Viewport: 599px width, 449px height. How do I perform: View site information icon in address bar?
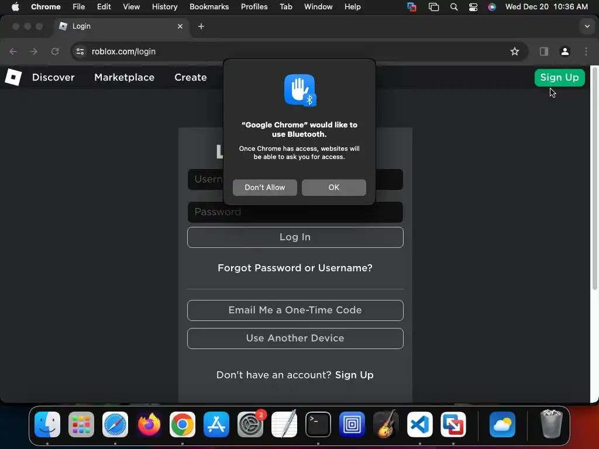coord(80,51)
